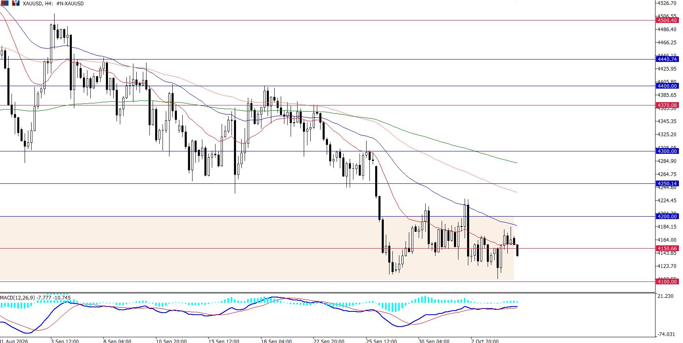Click the 25 Sep 12:00 time axis label
Screen dimensions: 683x343
[x=381, y=341]
